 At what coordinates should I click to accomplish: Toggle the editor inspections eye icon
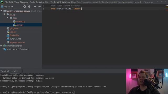click(x=167, y=5)
